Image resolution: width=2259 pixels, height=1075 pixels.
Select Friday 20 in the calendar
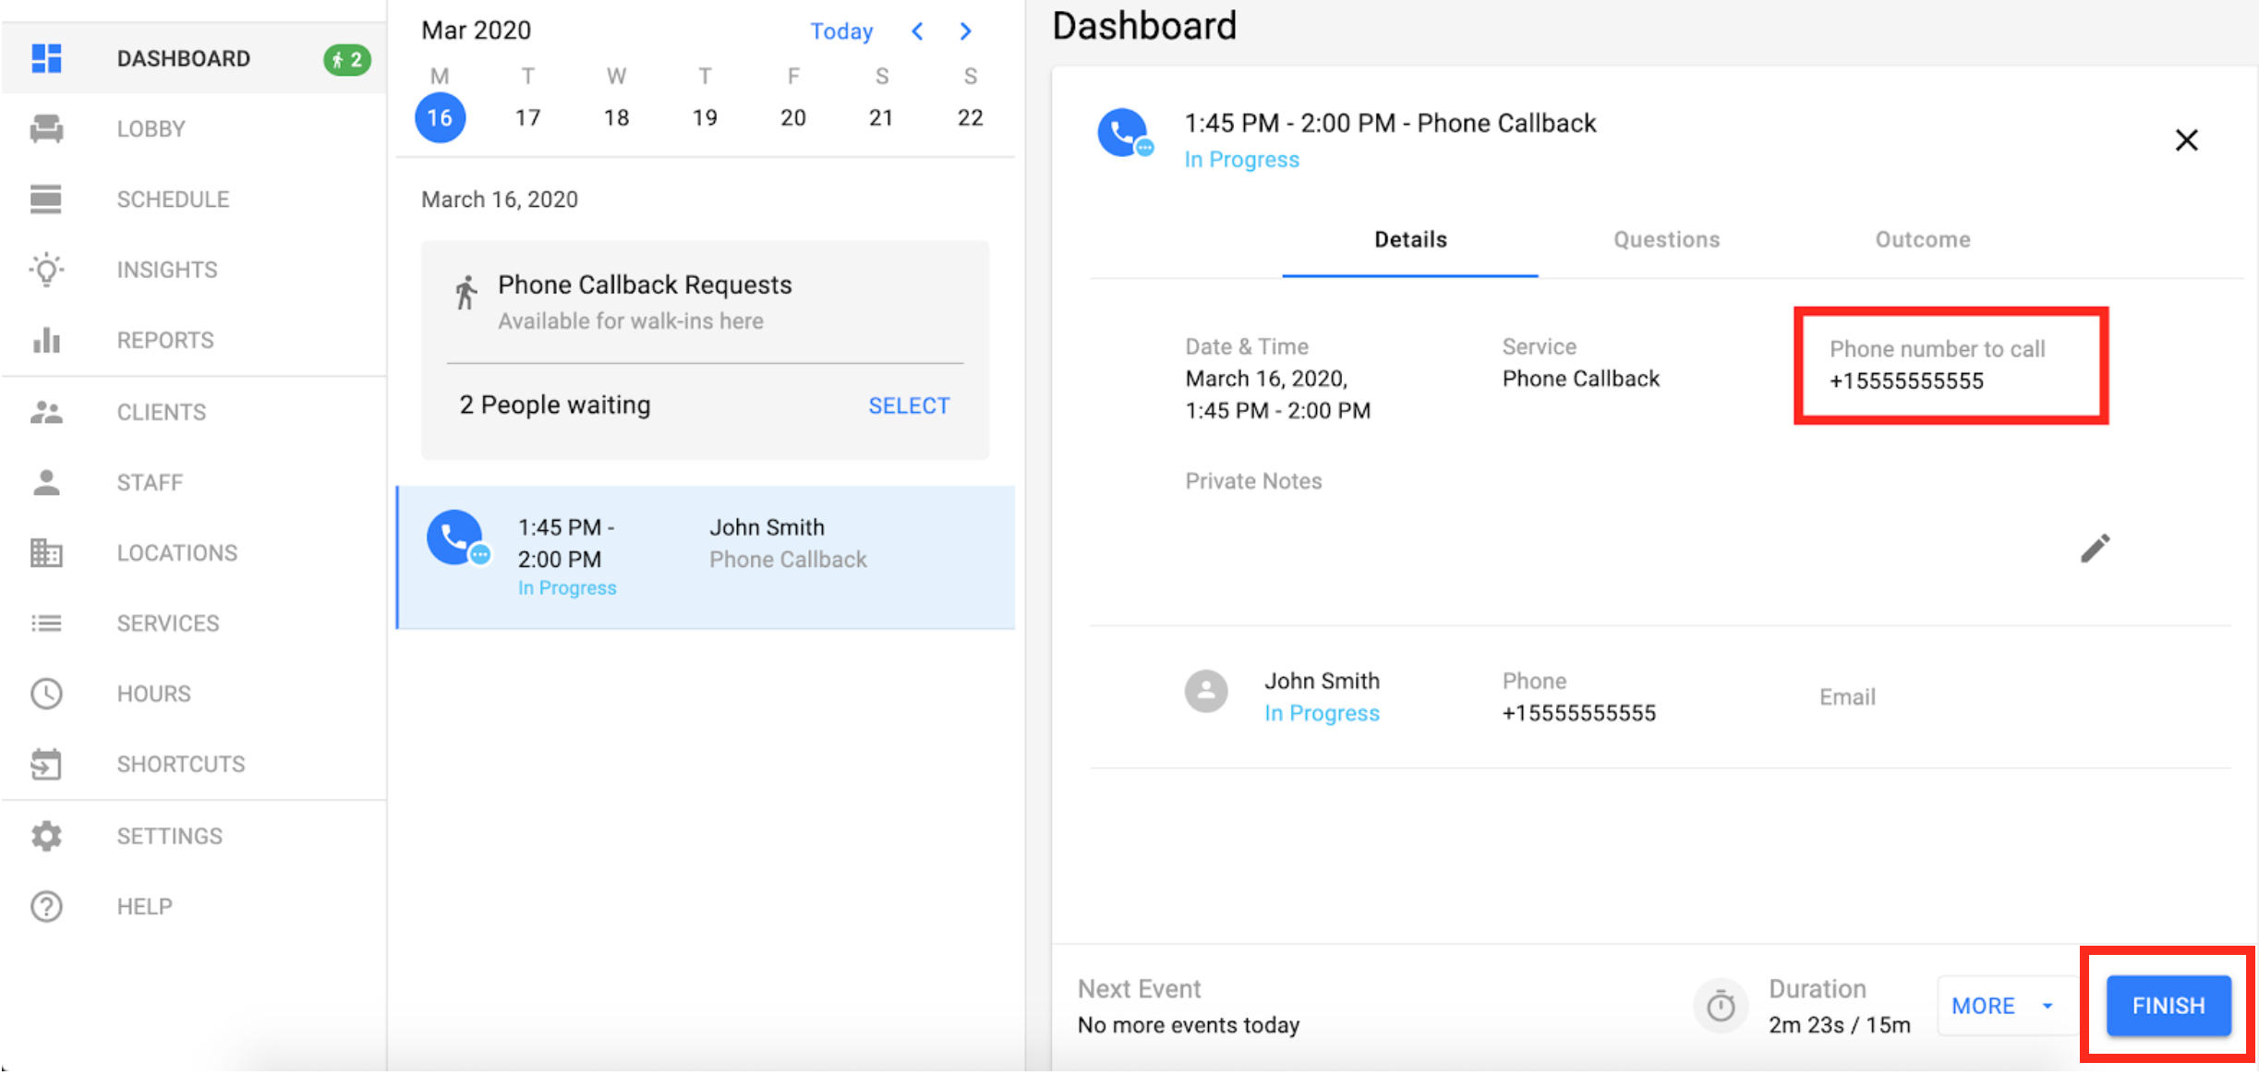(792, 117)
